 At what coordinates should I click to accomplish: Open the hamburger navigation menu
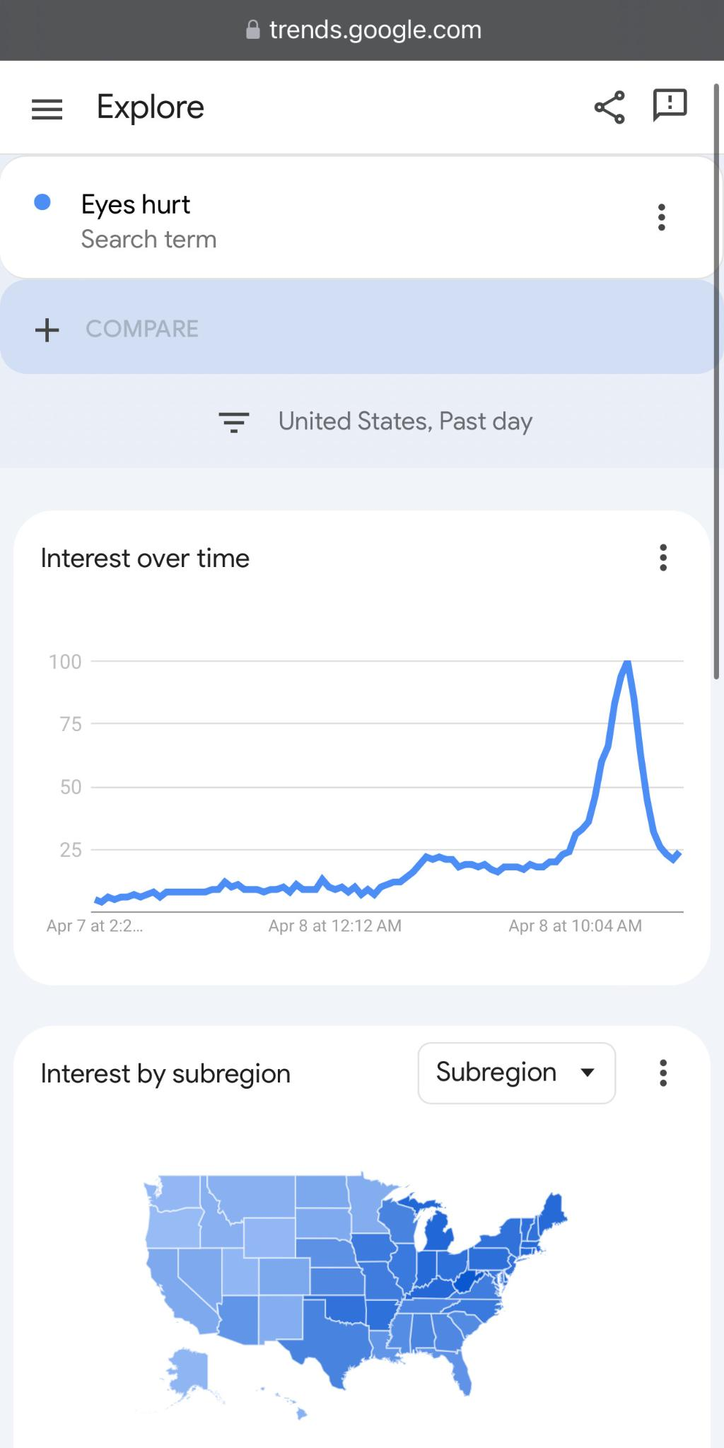(x=47, y=109)
